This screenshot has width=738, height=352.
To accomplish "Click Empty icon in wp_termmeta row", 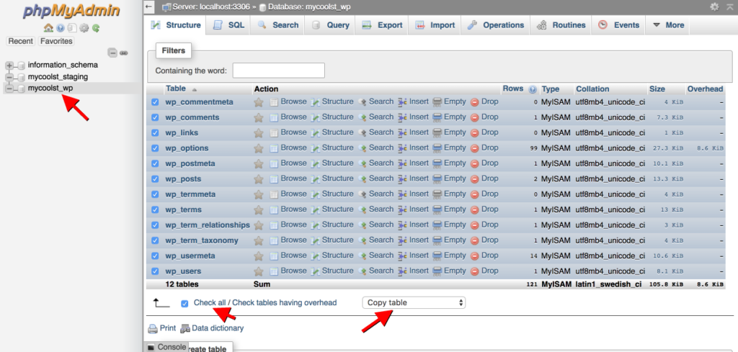I will (437, 194).
